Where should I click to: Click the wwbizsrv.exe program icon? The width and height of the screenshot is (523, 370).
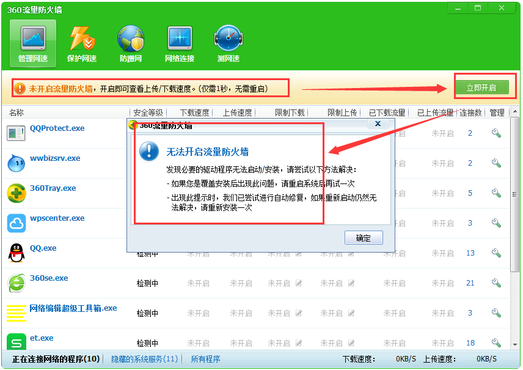(16, 163)
